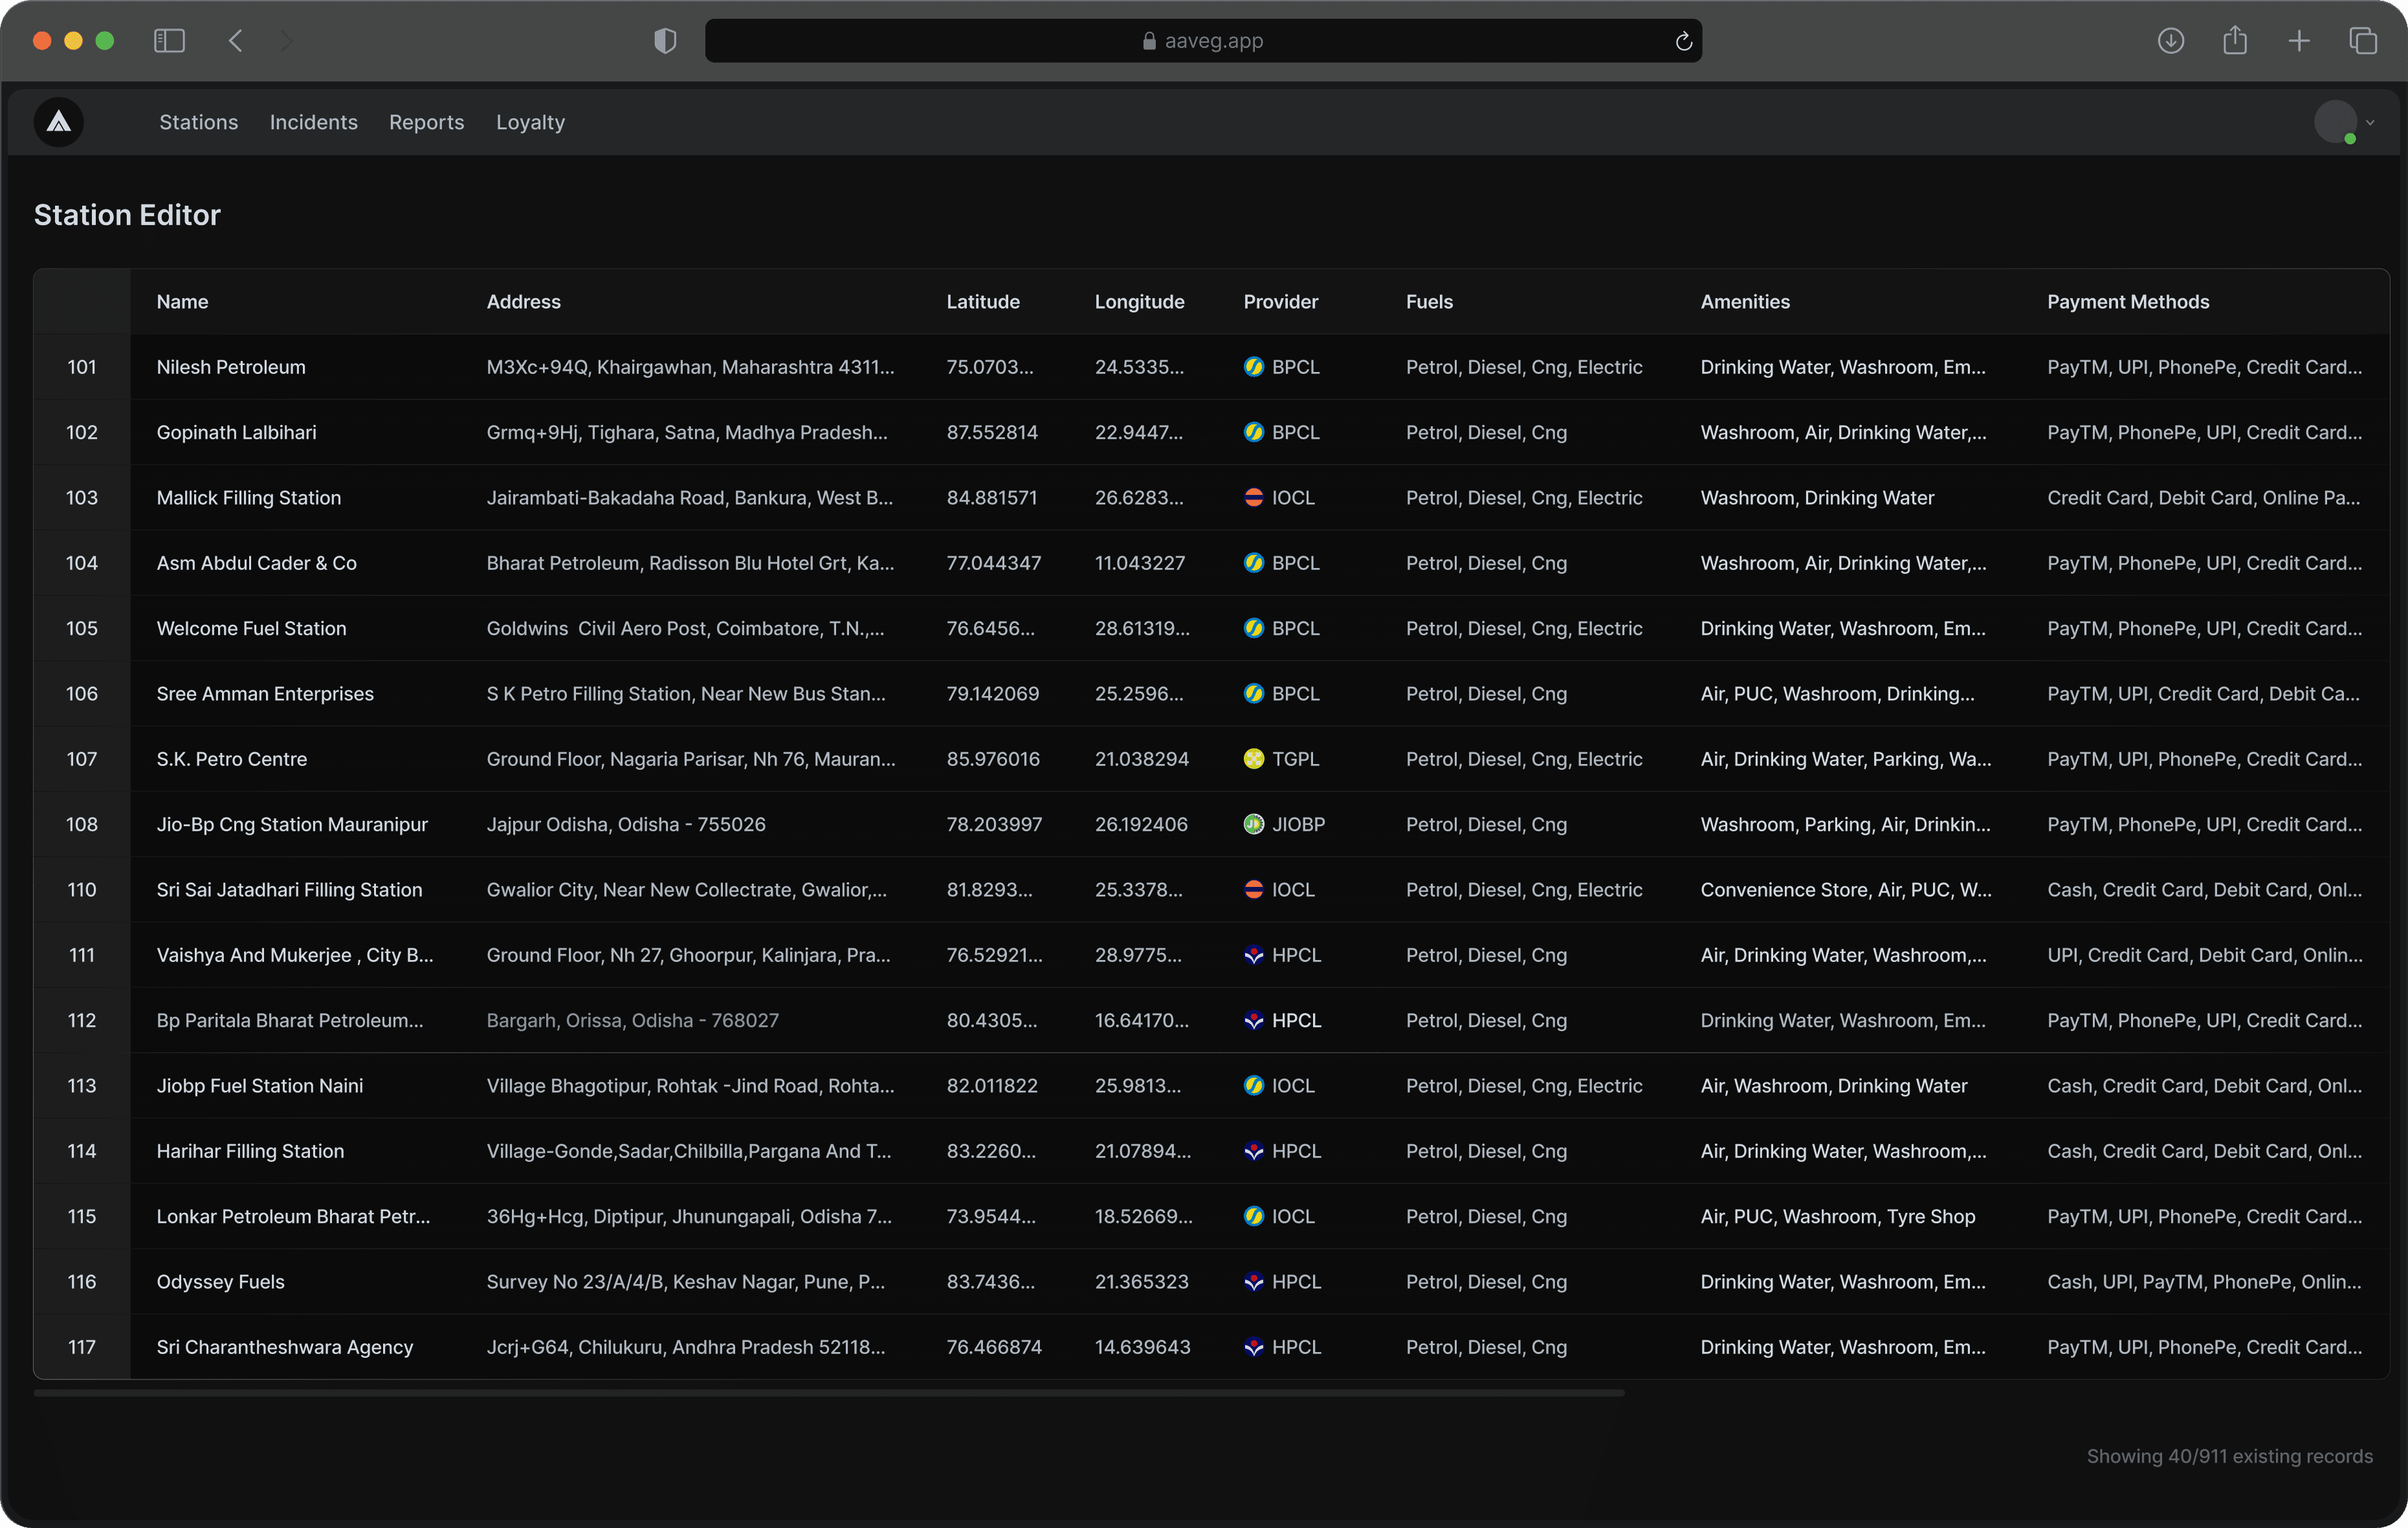Select row number 105
2408x1528 pixels.
coord(82,629)
